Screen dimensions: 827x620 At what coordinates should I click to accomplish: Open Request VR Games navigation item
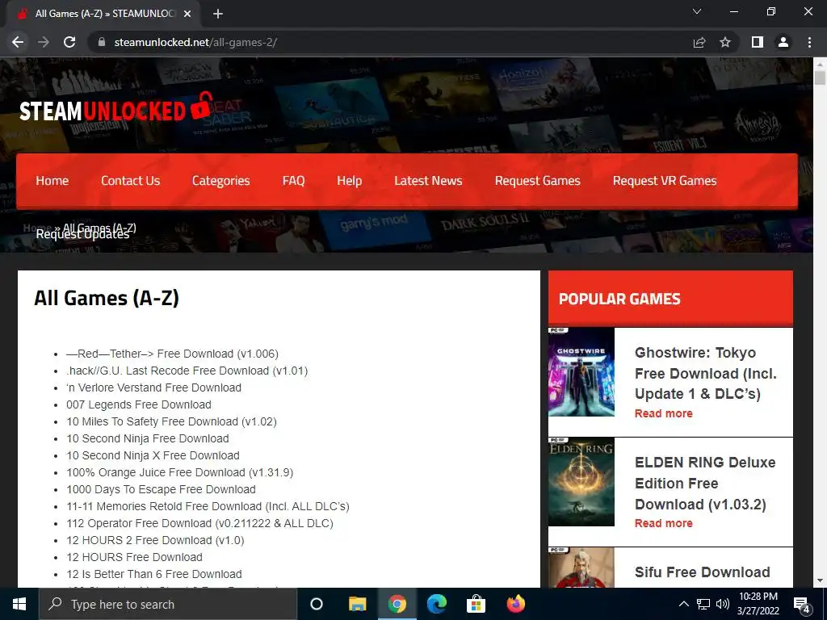[x=665, y=181]
